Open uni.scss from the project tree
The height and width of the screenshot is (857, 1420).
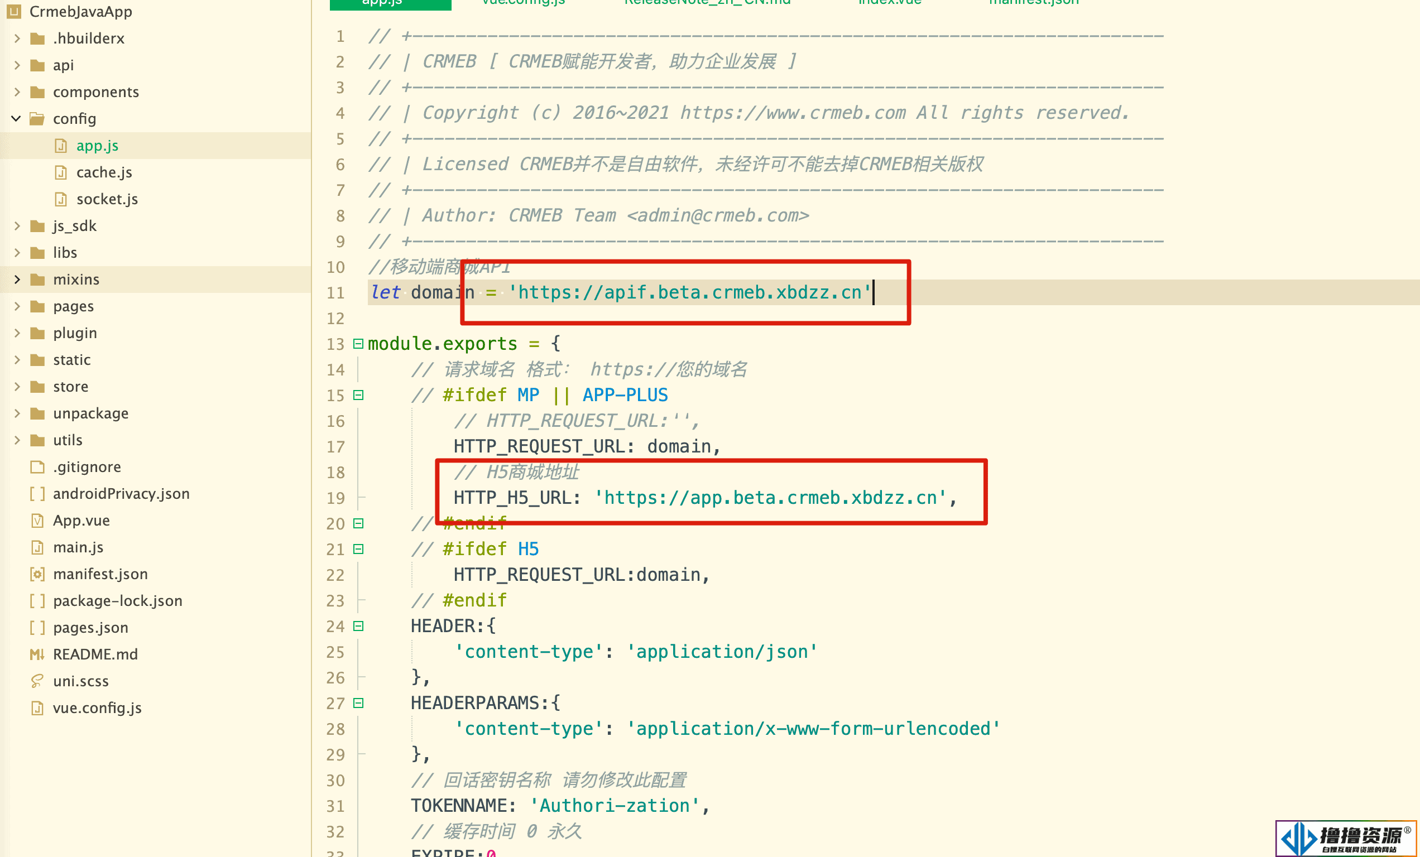(x=81, y=681)
